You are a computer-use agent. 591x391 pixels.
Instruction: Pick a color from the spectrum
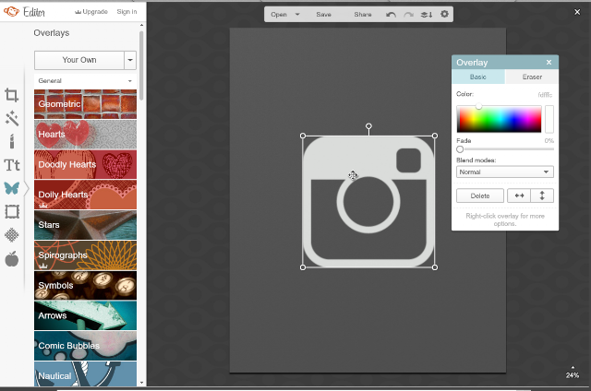coord(499,119)
